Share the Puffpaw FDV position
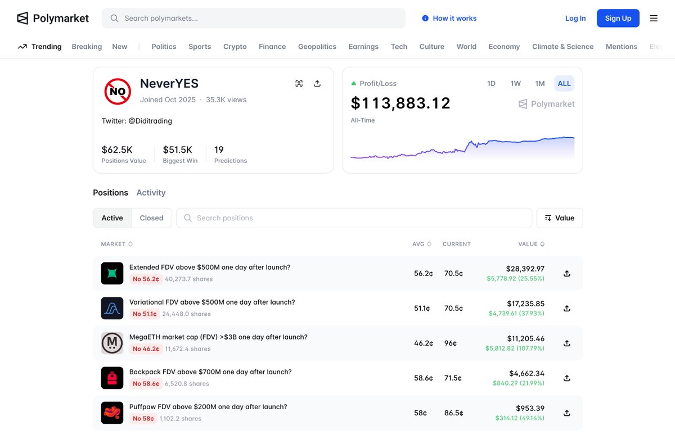This screenshot has width=675, height=444. 567,413
